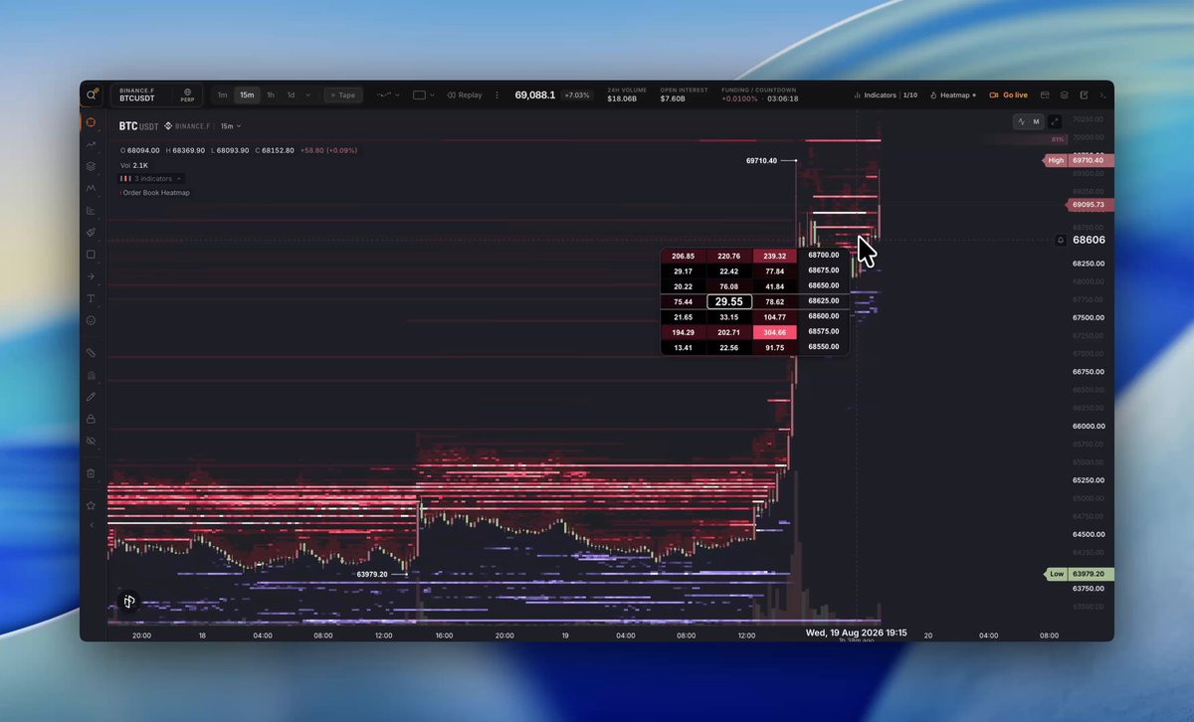Open the Indicators panel

point(886,95)
